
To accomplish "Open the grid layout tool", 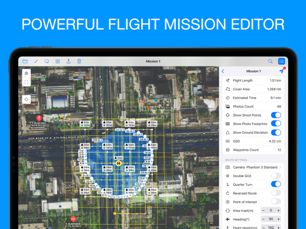I will click(x=58, y=61).
